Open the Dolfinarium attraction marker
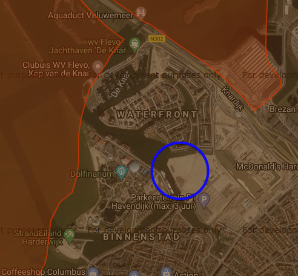Screen dimensions: 298x276 click(121, 172)
